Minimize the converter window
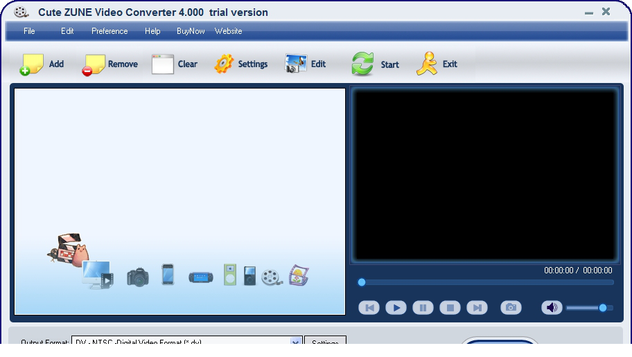This screenshot has width=632, height=357. [589, 13]
